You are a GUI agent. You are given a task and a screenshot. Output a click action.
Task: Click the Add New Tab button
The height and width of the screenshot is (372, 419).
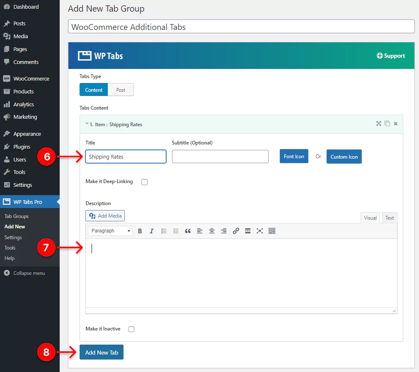tap(102, 352)
